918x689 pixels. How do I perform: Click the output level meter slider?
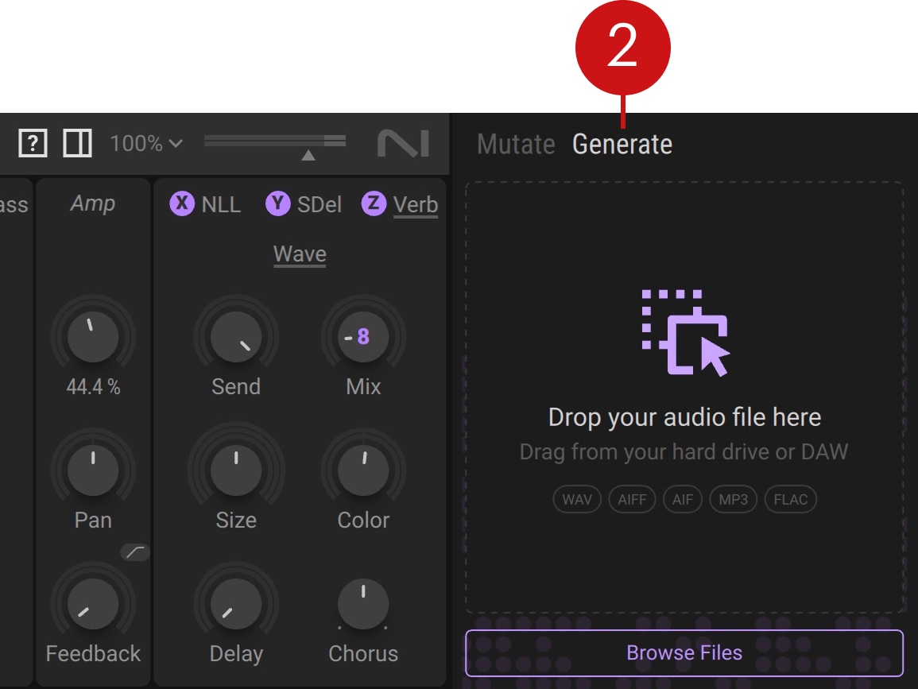pos(275,146)
